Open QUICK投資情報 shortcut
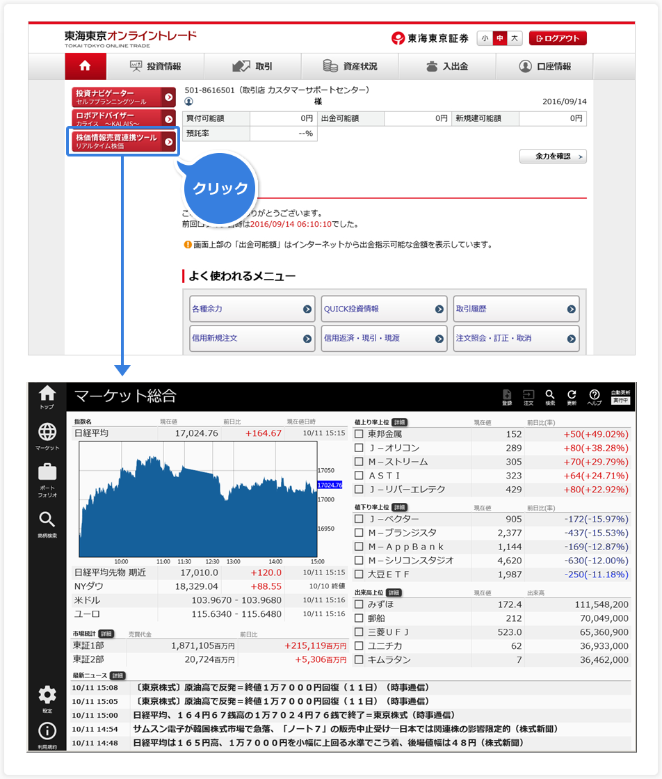Screen dimensions: 662x779 click(384, 309)
